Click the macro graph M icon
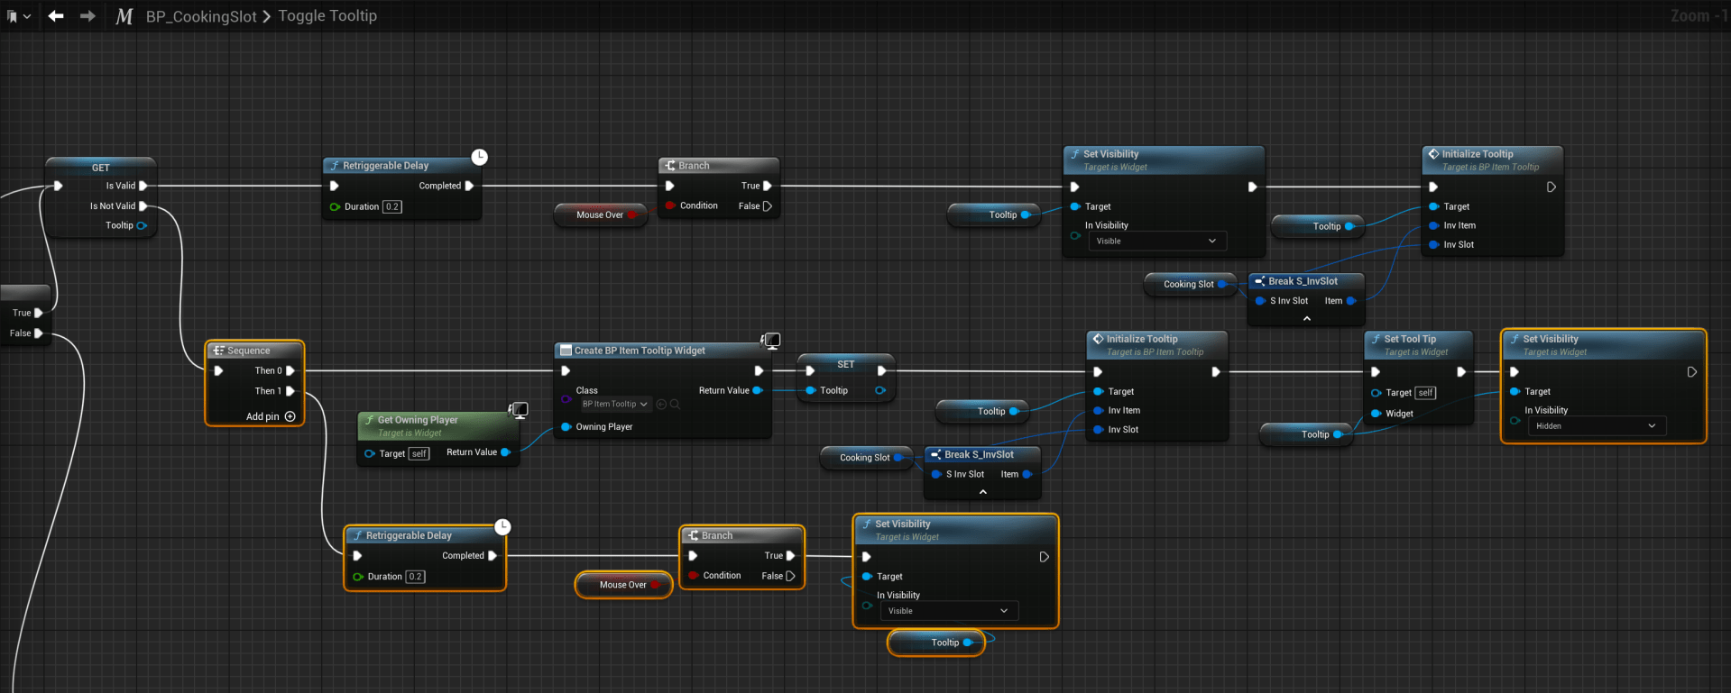 point(124,16)
